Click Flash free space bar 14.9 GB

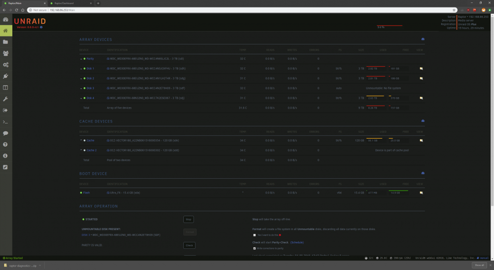pyautogui.click(x=398, y=193)
